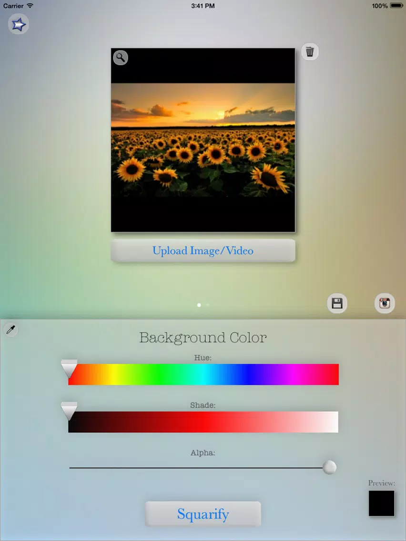Click the 'Alpha:' label
Viewport: 406px width, 541px height.
click(203, 453)
